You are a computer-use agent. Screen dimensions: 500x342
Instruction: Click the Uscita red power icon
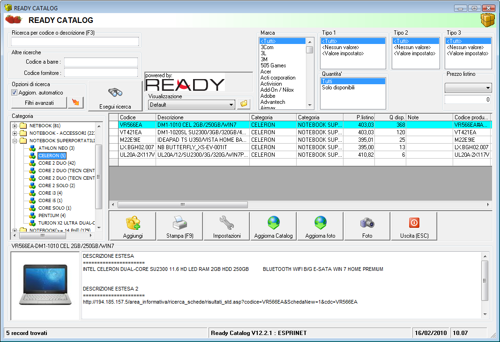tap(414, 223)
